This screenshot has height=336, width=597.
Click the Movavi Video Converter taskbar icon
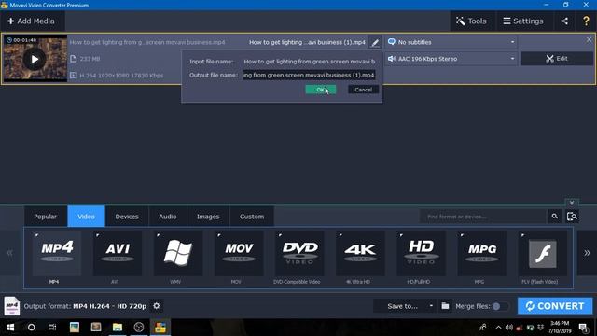tap(160, 328)
